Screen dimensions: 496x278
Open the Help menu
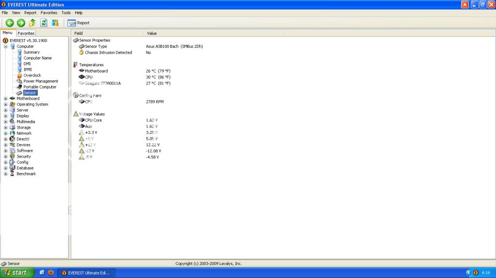[79, 13]
